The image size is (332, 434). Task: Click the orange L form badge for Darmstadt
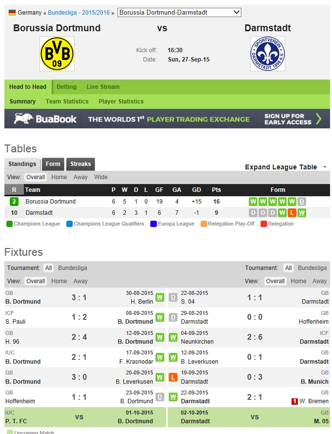pyautogui.click(x=292, y=213)
